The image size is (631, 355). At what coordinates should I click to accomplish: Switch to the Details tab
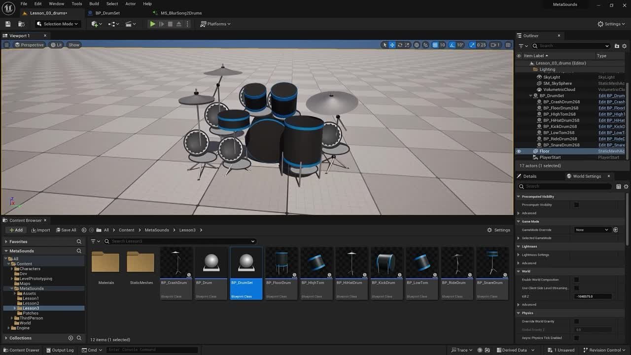tap(530, 176)
